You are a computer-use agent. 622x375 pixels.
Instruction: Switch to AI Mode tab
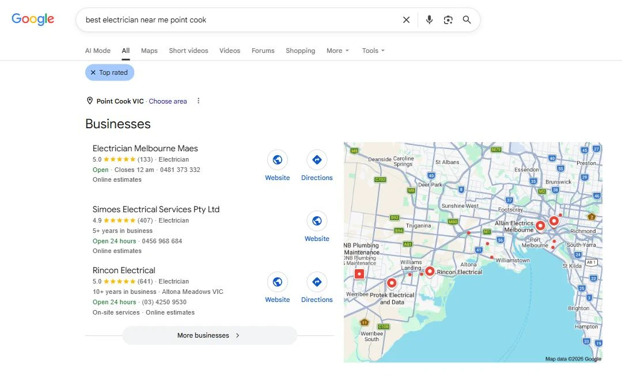pos(97,51)
